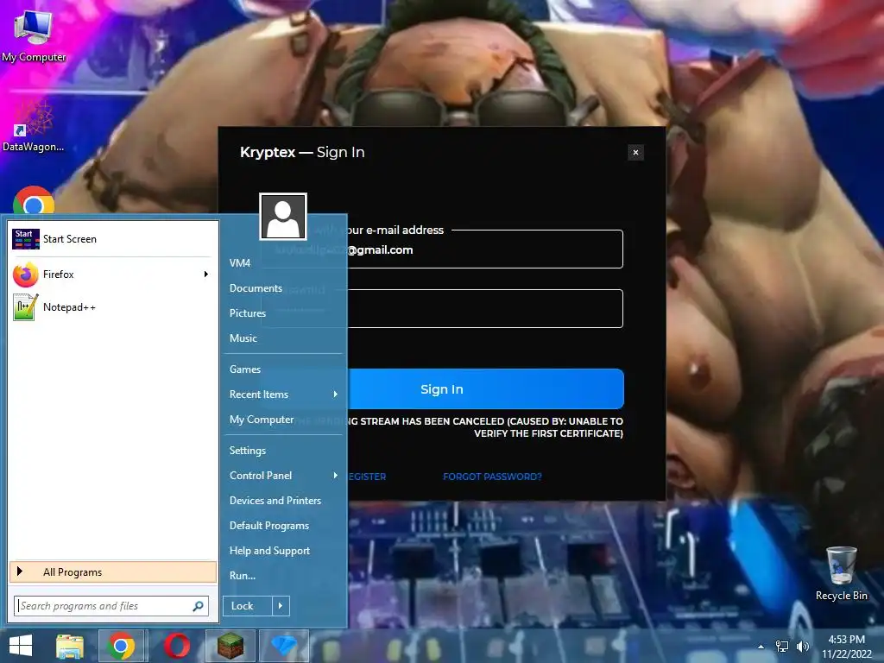This screenshot has height=663, width=884.
Task: Open the Register link in Kryptex
Action: pyautogui.click(x=367, y=477)
